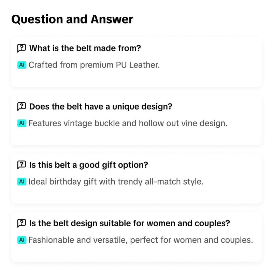Viewport: 273px width, 273px height.
Task: Open the 'Does the belt have a unique design?' question
Action: tap(101, 106)
